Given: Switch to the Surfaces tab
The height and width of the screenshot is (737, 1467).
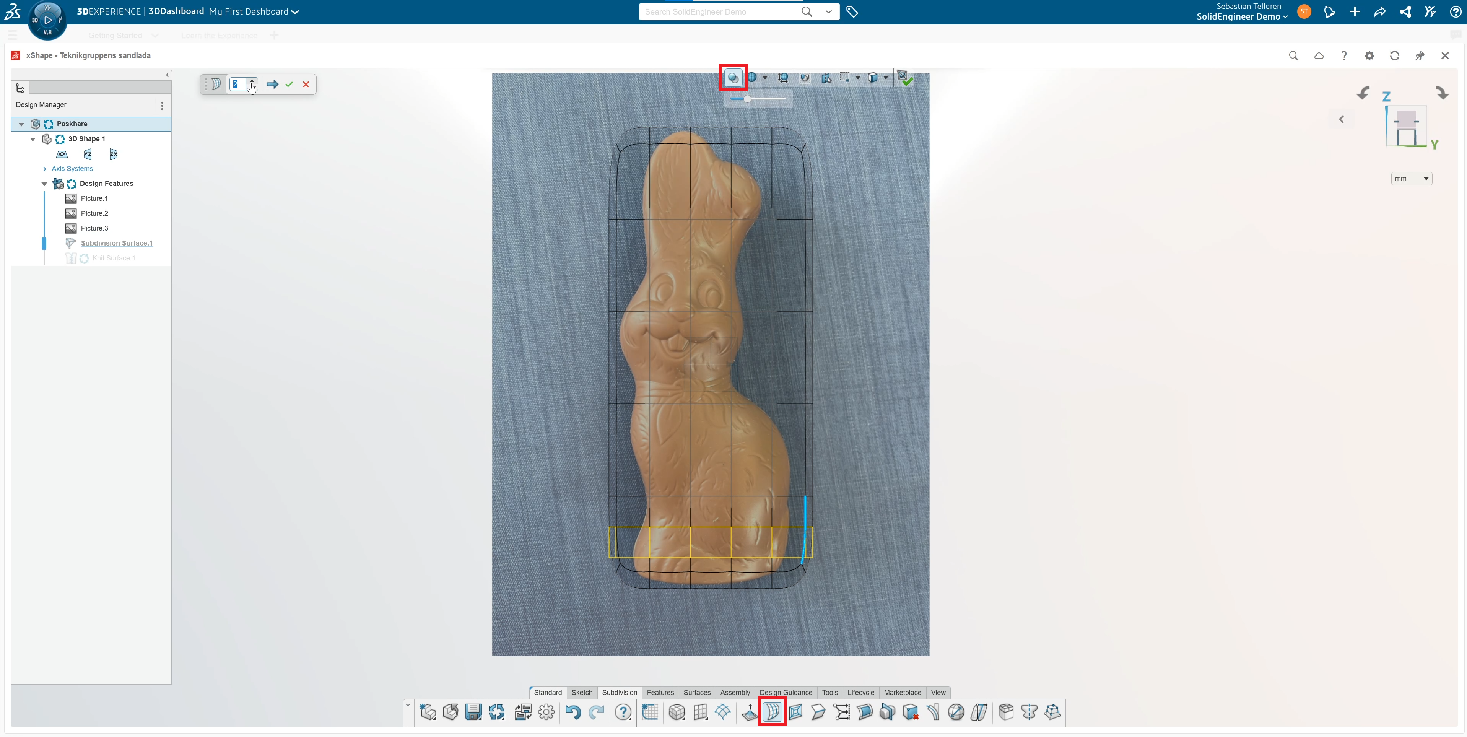Looking at the screenshot, I should click(x=696, y=693).
